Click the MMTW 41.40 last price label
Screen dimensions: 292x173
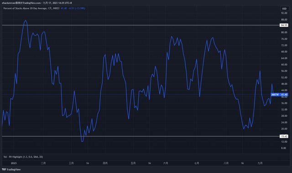pos(279,94)
